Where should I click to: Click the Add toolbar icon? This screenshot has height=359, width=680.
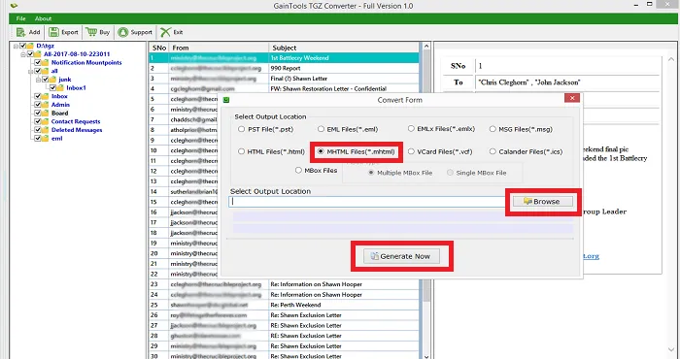point(20,32)
